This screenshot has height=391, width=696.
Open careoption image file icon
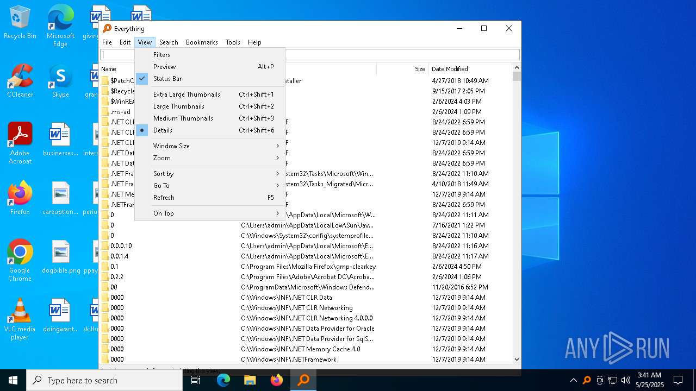(60, 198)
